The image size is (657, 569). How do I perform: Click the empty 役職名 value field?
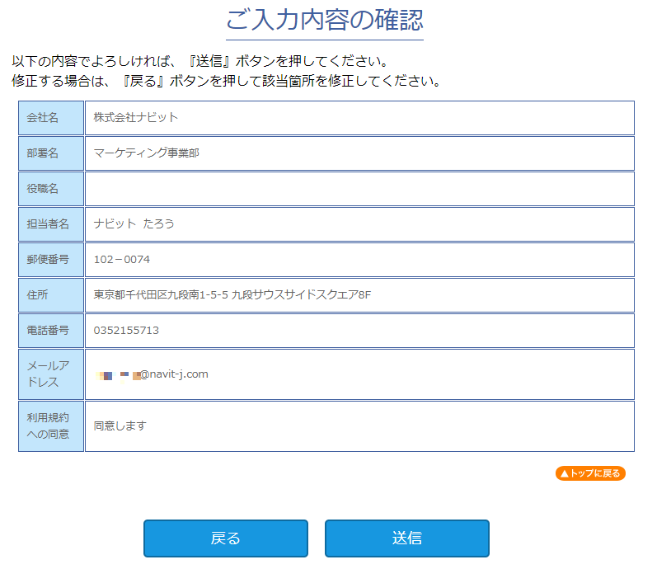(x=359, y=189)
